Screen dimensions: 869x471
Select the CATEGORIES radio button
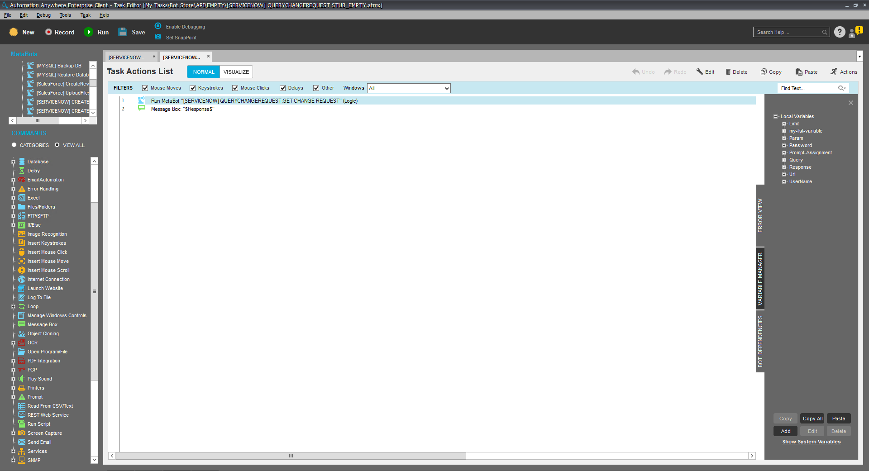(x=14, y=145)
